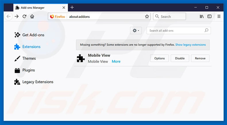The height and width of the screenshot is (125, 227).
Task: Disable the Mobile View extension
Action: click(180, 58)
